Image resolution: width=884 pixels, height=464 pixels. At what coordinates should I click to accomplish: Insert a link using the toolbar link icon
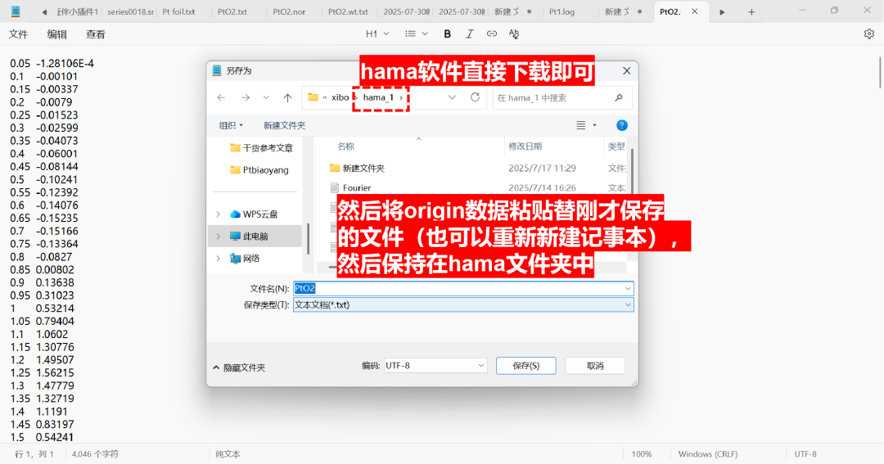pyautogui.click(x=492, y=34)
